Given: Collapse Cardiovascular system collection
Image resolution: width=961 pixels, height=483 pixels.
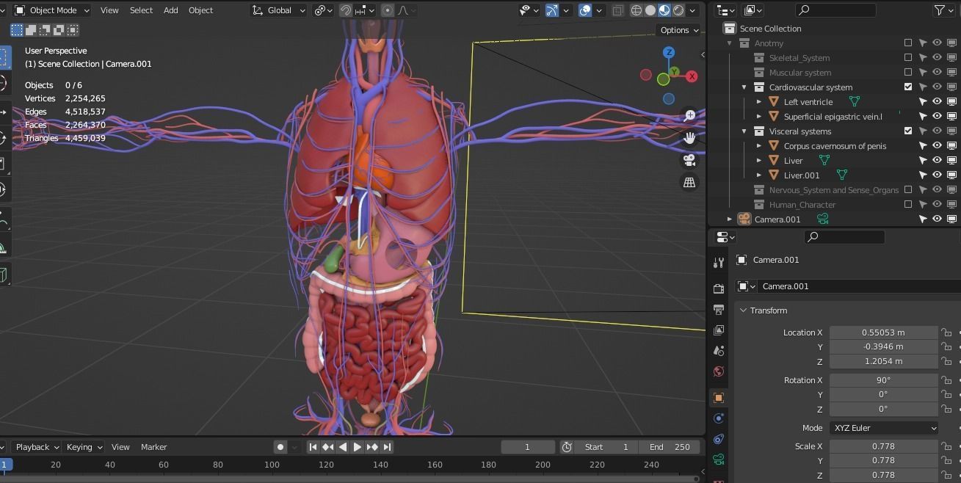Looking at the screenshot, I should pyautogui.click(x=744, y=87).
